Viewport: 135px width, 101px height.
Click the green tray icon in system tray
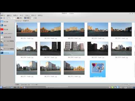click(x=112, y=87)
